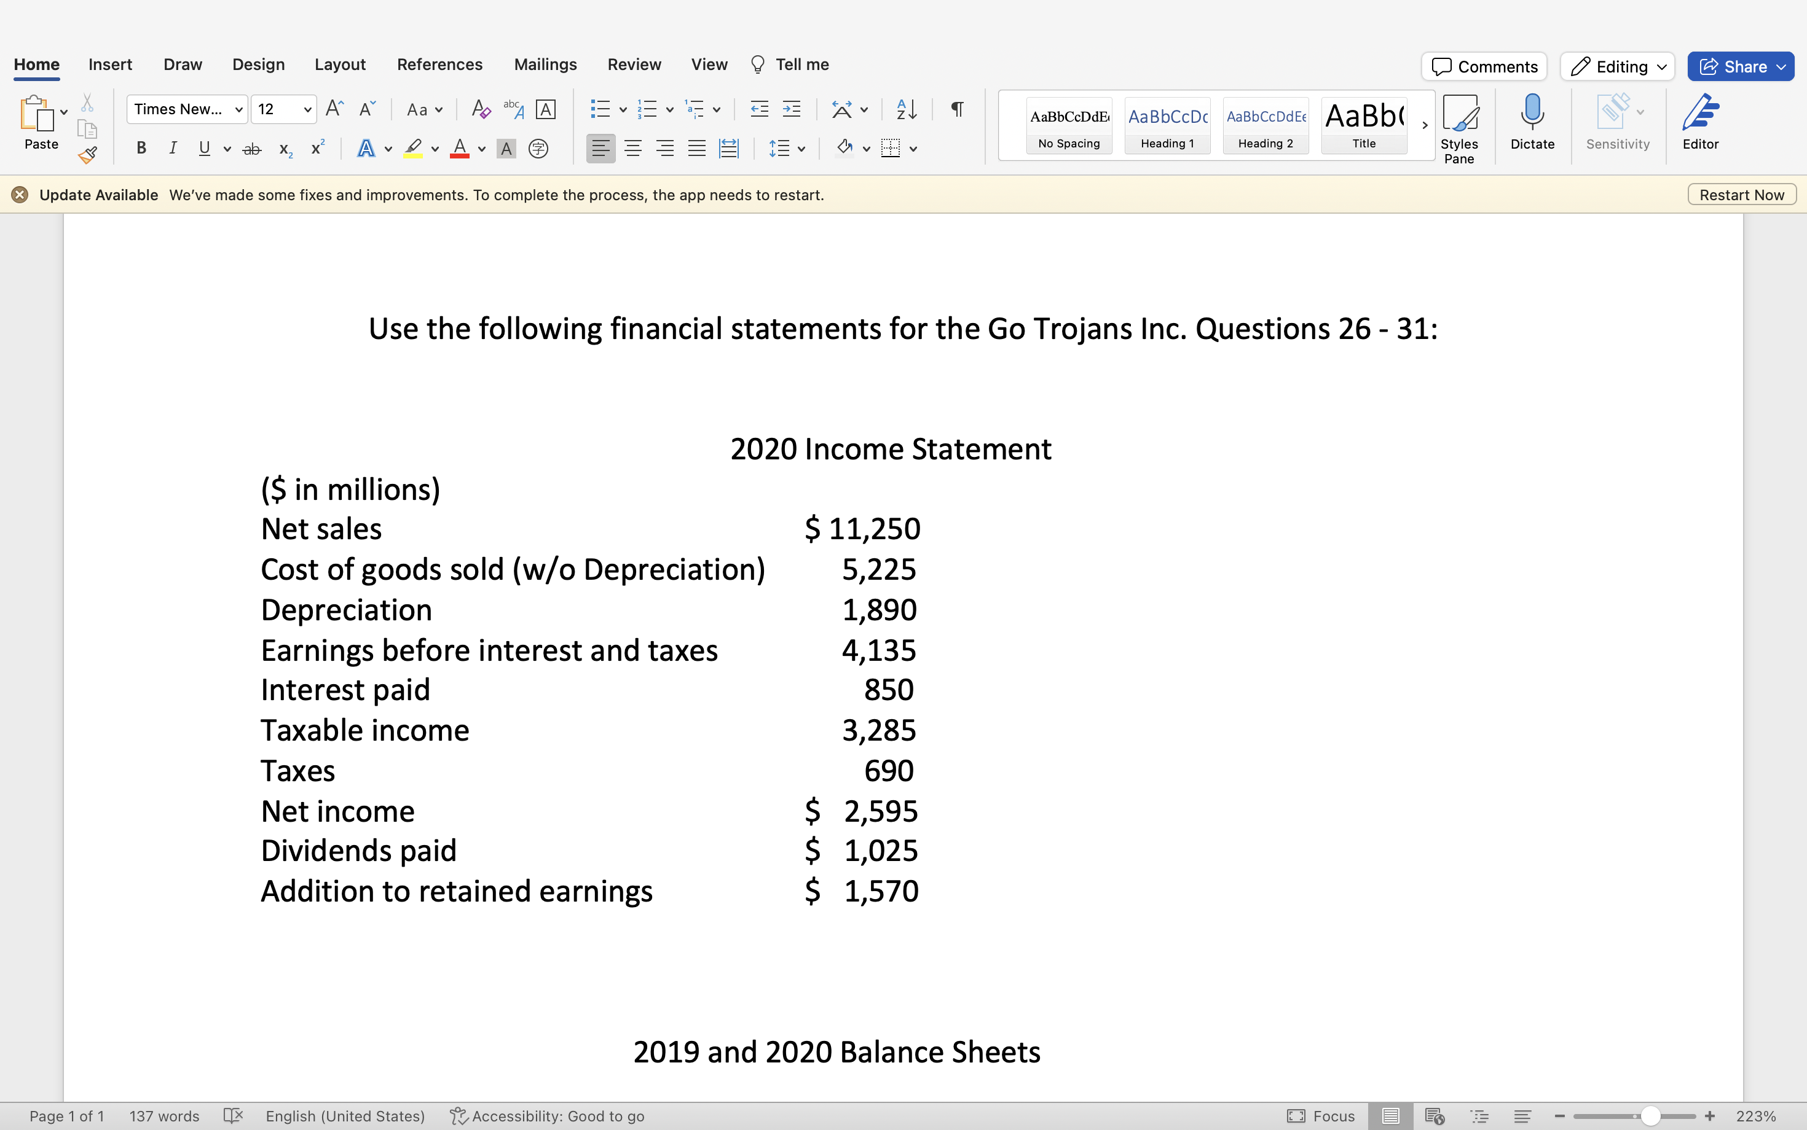Open the font size dropdown
Screen dimensions: 1807x1130
(307, 110)
